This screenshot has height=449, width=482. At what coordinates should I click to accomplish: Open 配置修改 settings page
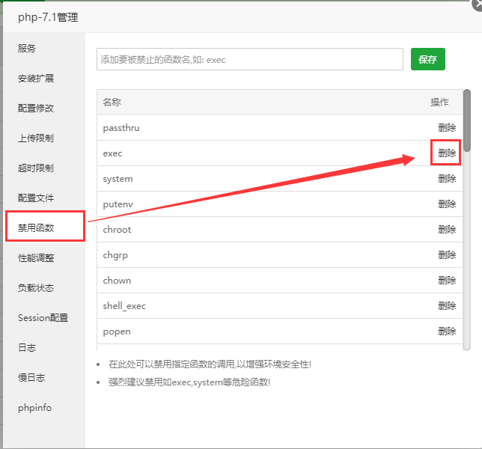point(36,109)
